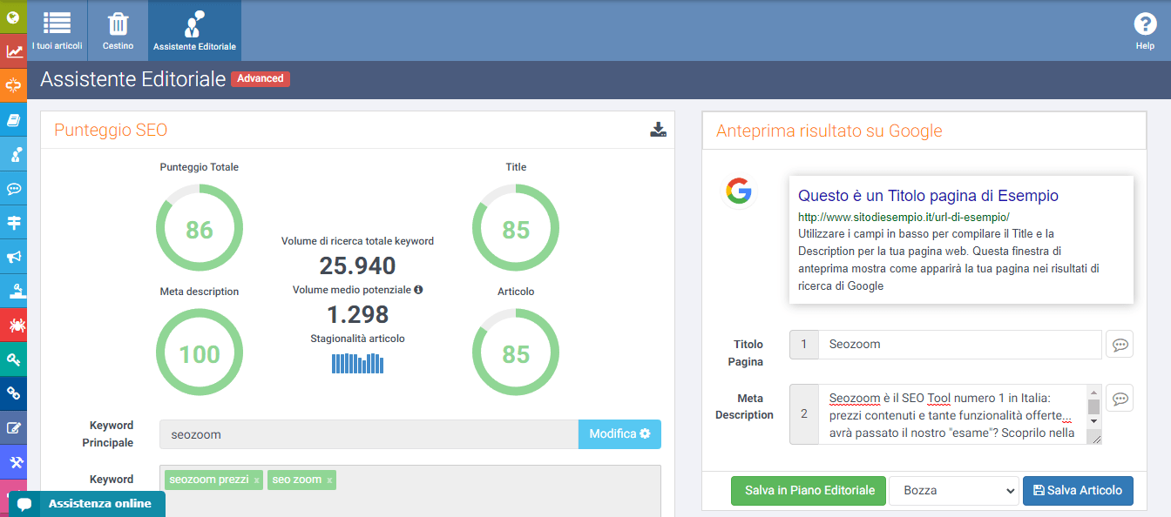Click the Title score 85 gauge
This screenshot has height=517, width=1171.
pyautogui.click(x=516, y=229)
